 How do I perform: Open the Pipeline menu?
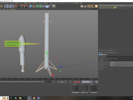46,3
